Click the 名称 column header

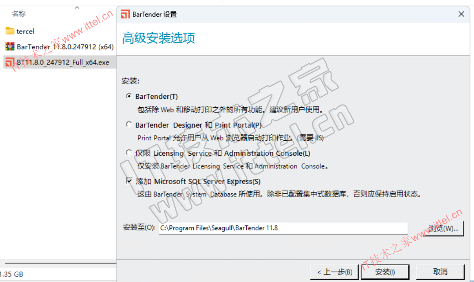(19, 14)
